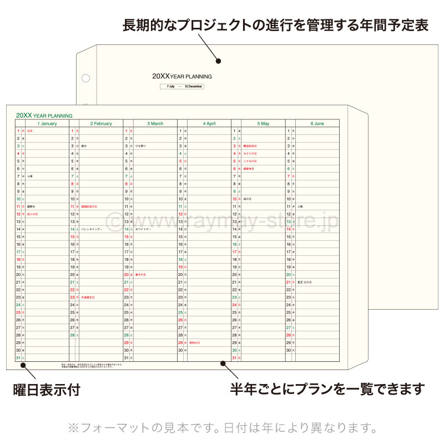Click the 元日 holiday on January 1
The height and width of the screenshot is (444, 444).
[30, 131]
